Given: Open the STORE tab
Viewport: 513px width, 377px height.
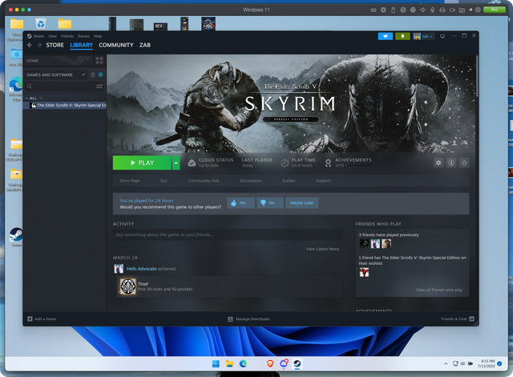Looking at the screenshot, I should pyautogui.click(x=55, y=46).
